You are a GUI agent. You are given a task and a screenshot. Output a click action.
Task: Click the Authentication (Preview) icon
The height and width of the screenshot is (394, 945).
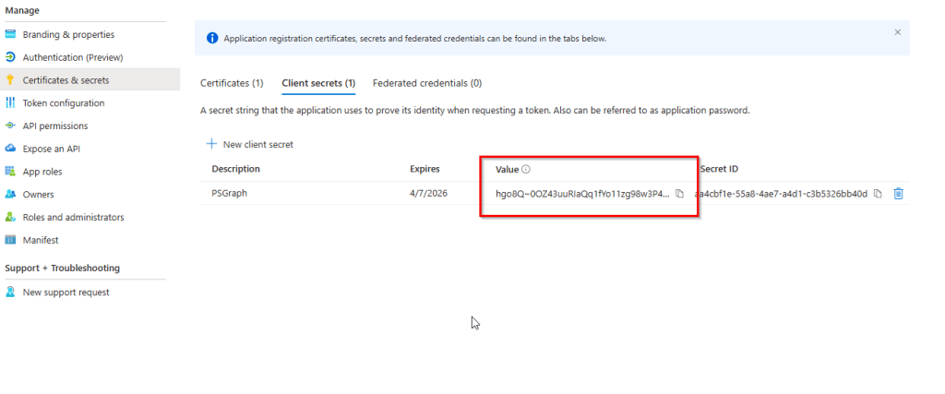(10, 57)
